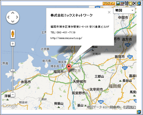
Task: Click the 博多湾 bay label
Action: 55,66
